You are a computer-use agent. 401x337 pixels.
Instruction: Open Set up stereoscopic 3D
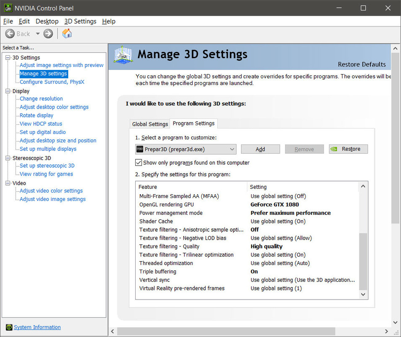click(47, 166)
